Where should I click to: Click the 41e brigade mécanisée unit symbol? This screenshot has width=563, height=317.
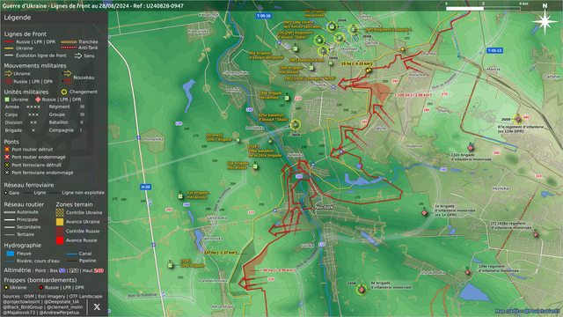(x=180, y=196)
